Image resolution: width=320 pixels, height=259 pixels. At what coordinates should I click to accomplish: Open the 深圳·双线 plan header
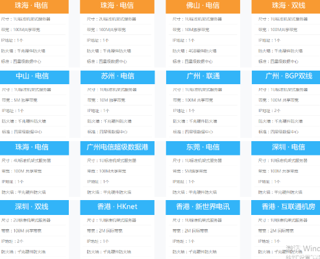point(34,207)
